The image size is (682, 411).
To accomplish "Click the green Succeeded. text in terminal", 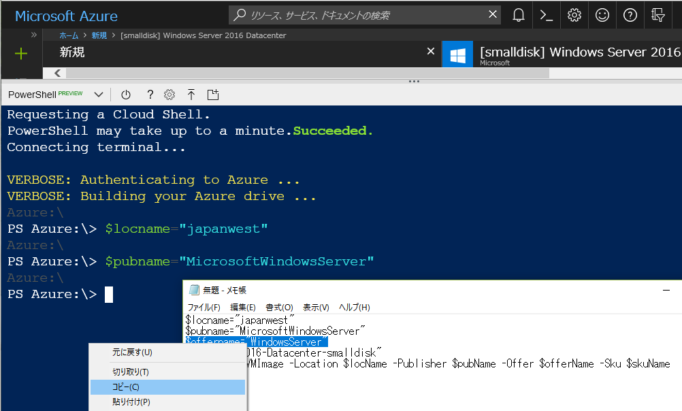I will coord(333,131).
